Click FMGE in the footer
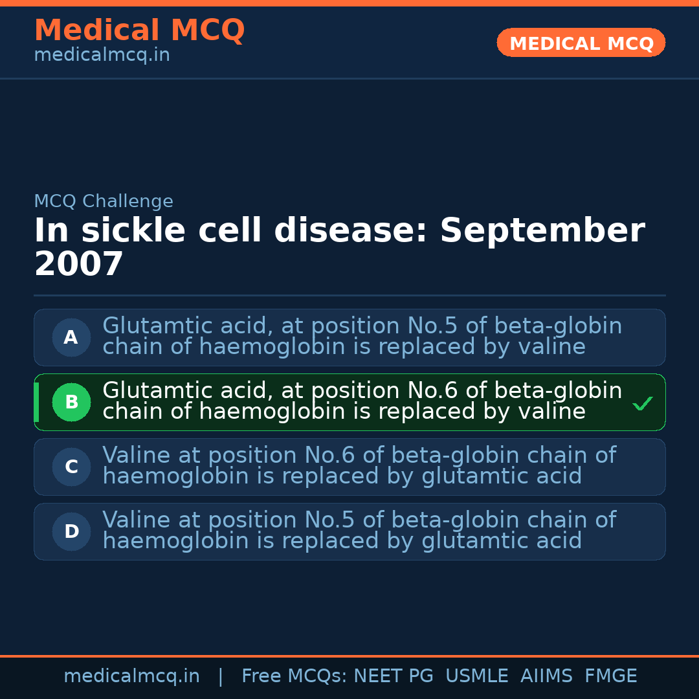Image resolution: width=699 pixels, height=699 pixels. tap(610, 676)
